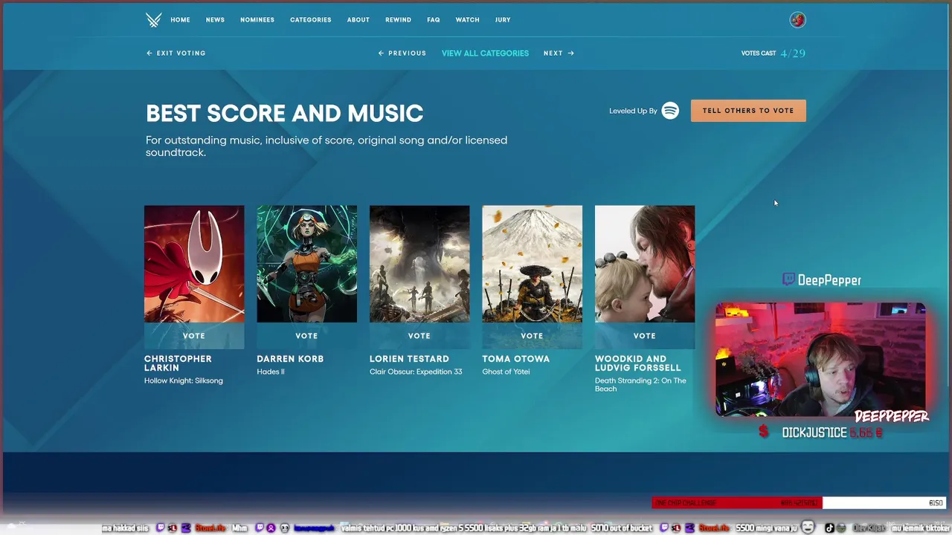The image size is (952, 535).
Task: Click Tell Others To Vote button
Action: pos(748,111)
